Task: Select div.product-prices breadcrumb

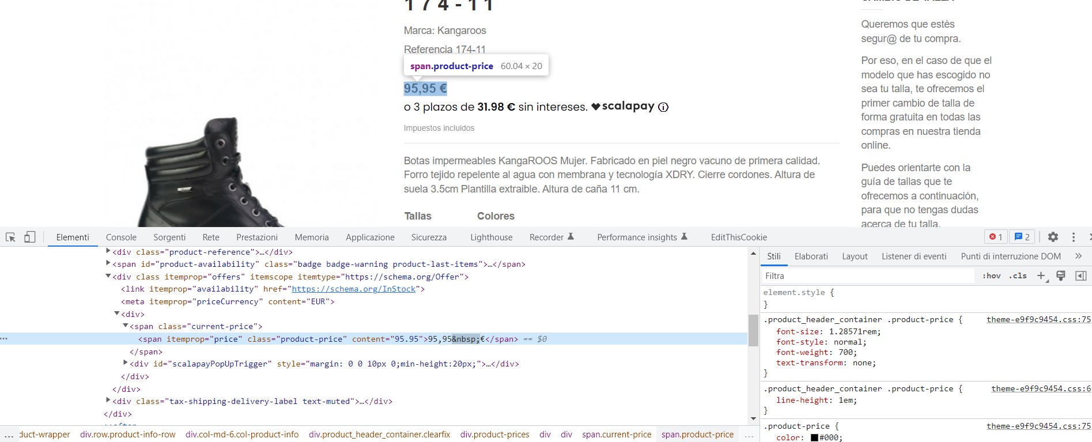Action: pos(494,435)
